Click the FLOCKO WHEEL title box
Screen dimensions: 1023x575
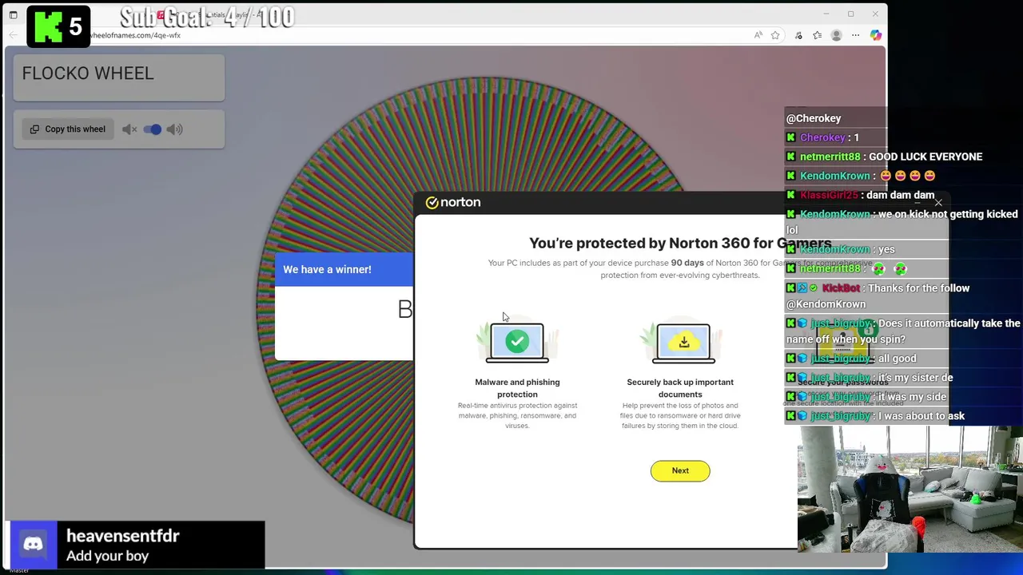(119, 77)
